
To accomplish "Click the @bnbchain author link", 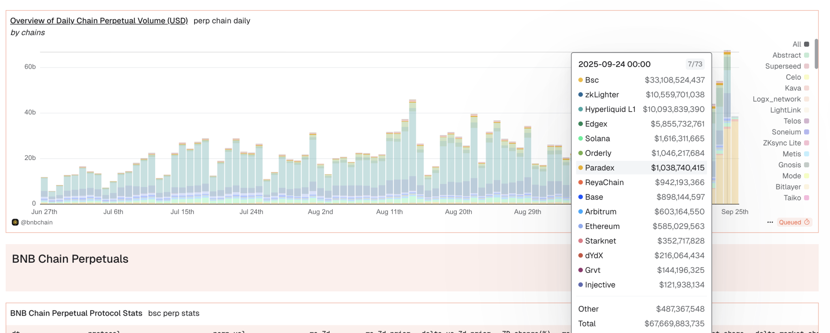I will pyautogui.click(x=36, y=222).
